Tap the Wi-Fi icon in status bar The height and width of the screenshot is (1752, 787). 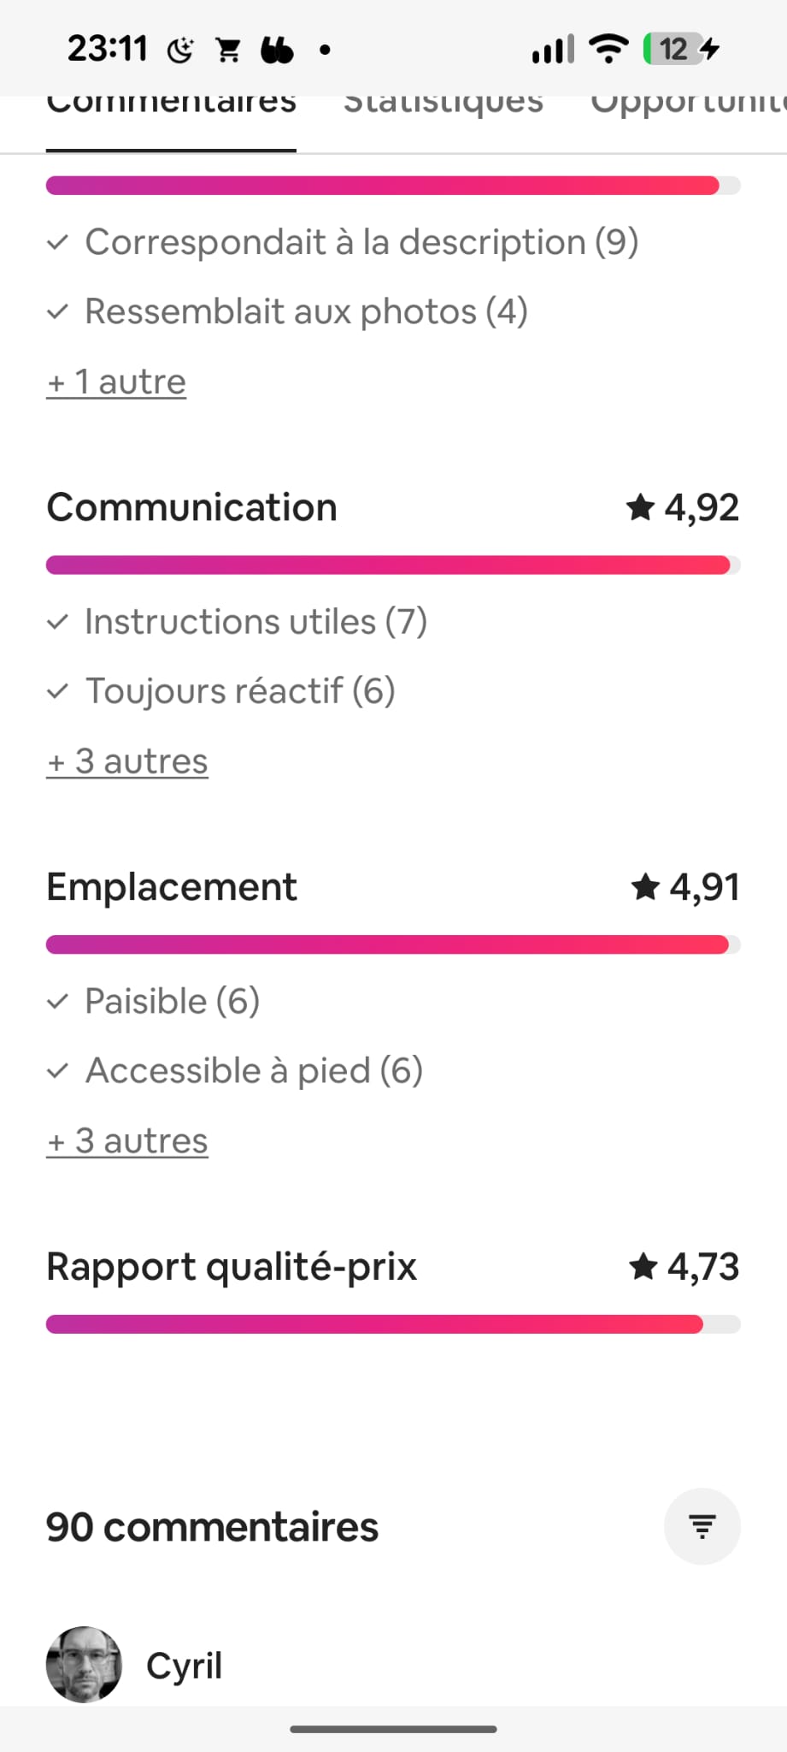(x=609, y=49)
